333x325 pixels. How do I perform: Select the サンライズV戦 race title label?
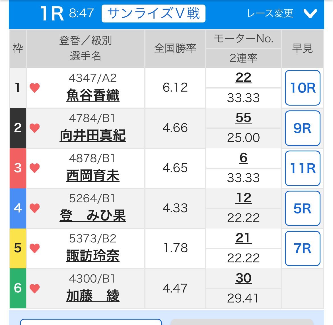click(153, 14)
